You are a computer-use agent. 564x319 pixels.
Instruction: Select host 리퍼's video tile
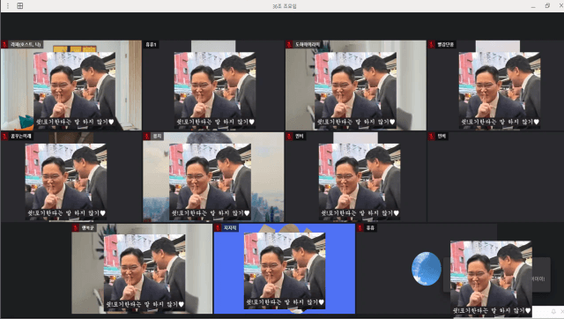pyautogui.click(x=71, y=85)
